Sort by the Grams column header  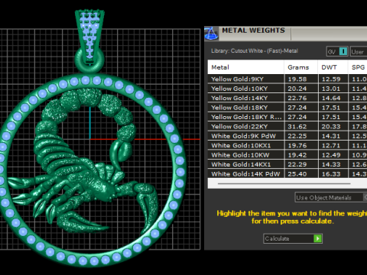(x=301, y=67)
